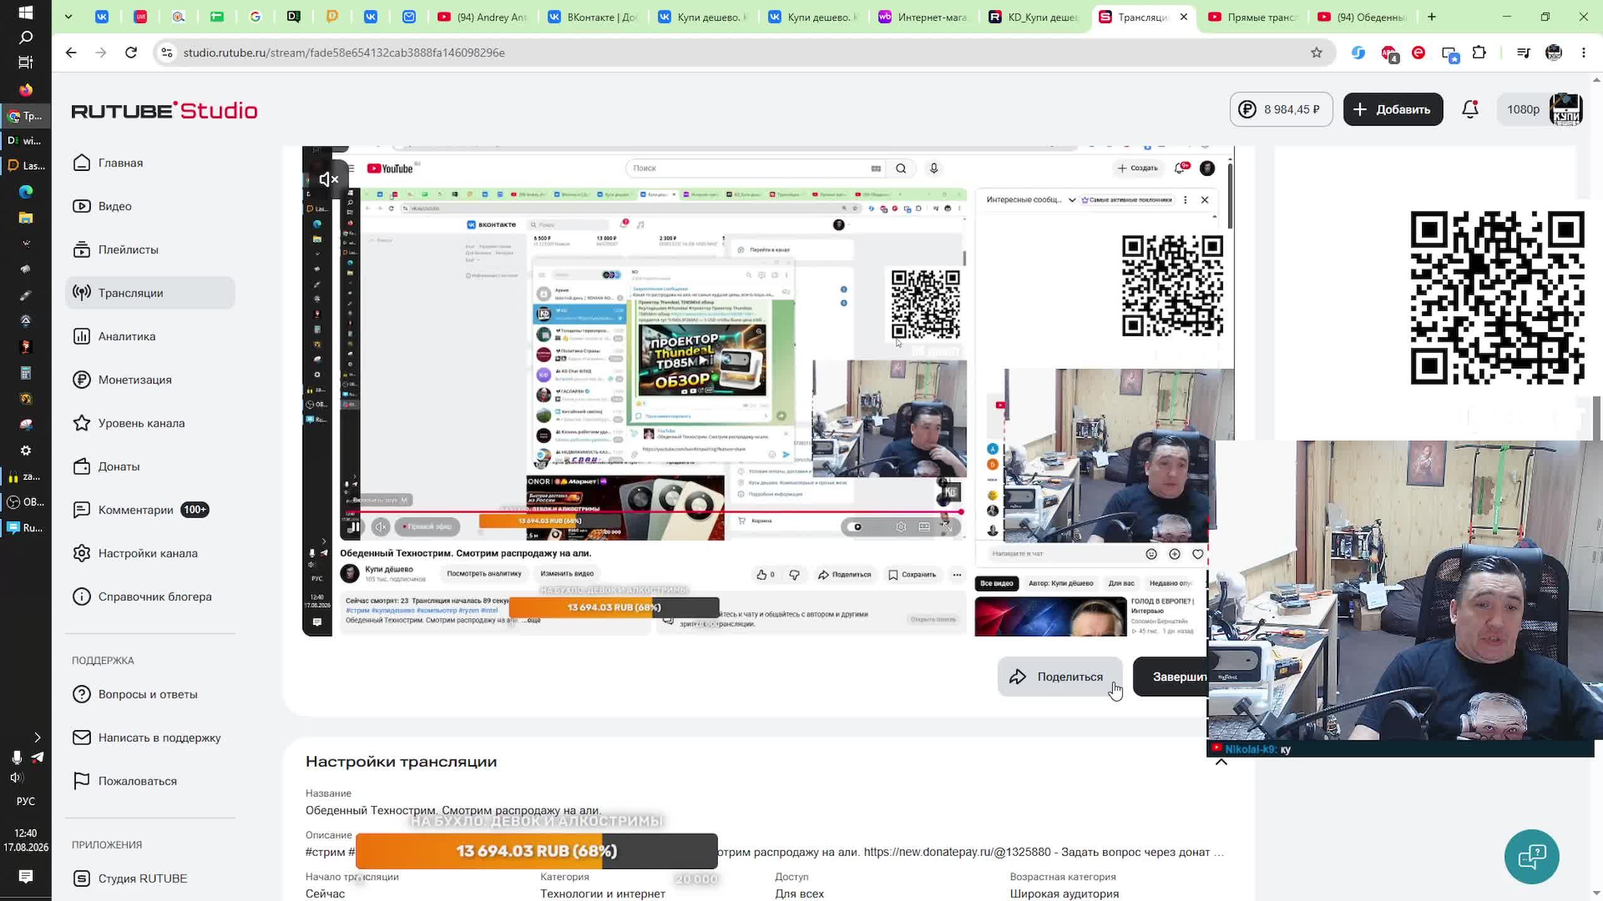The image size is (1603, 901).
Task: Reload the studio.rutube.ru page
Action: click(131, 53)
